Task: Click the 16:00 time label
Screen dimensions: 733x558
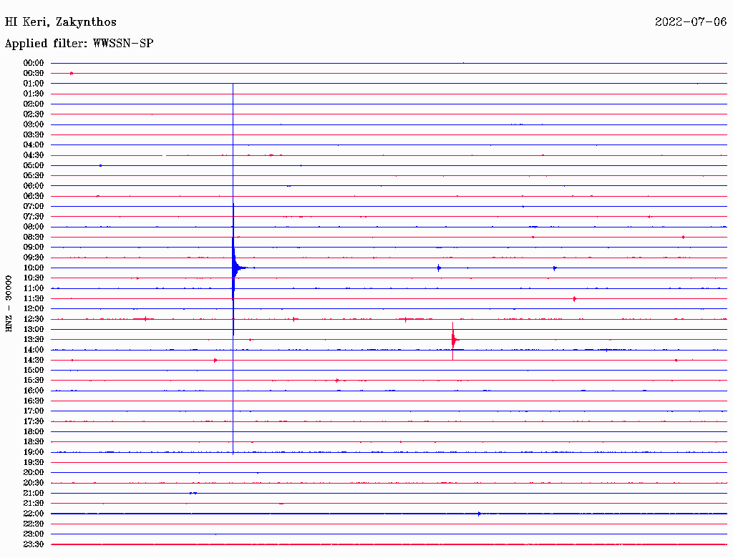Action: 34,391
